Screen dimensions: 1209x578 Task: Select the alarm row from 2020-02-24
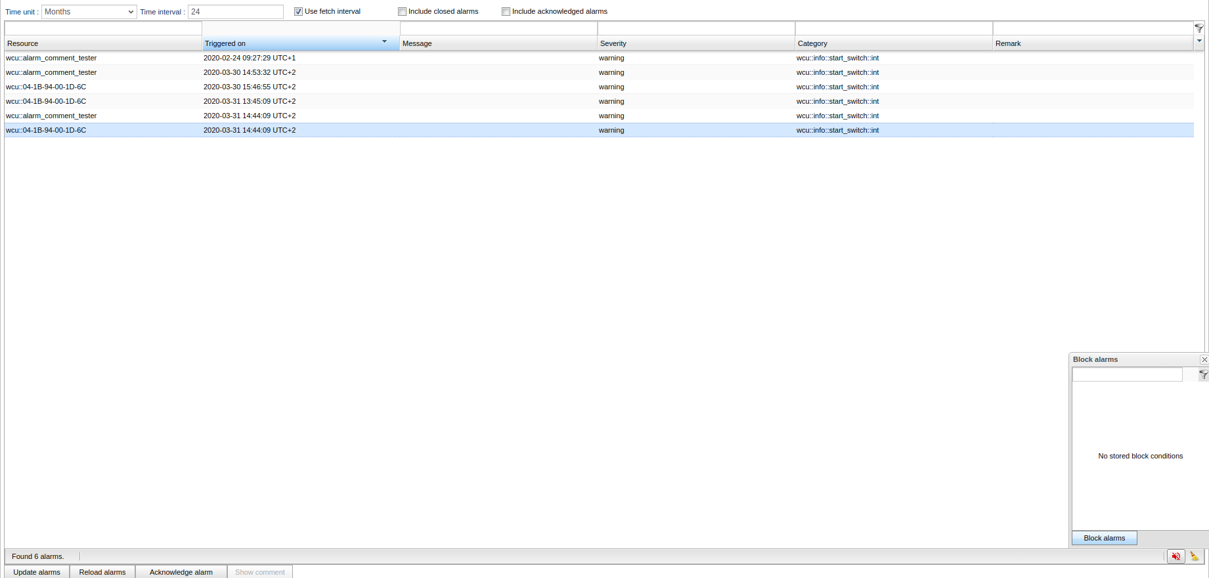(x=250, y=58)
